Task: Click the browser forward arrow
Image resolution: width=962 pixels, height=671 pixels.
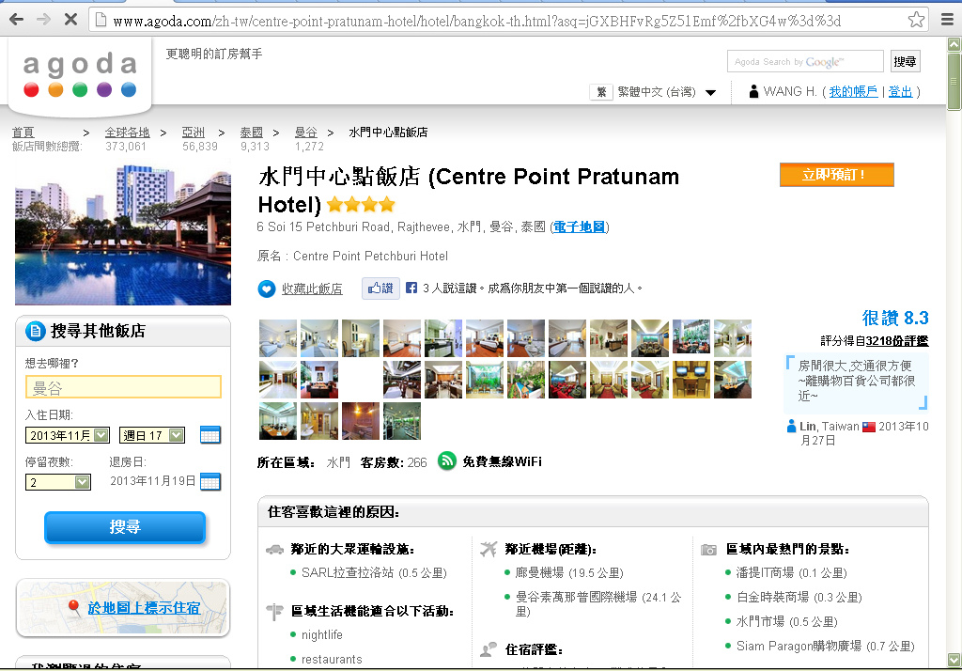Action: tap(43, 20)
